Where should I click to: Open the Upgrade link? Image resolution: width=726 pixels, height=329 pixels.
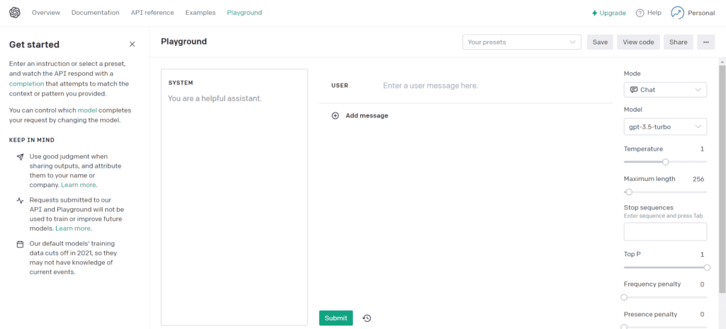coord(609,13)
